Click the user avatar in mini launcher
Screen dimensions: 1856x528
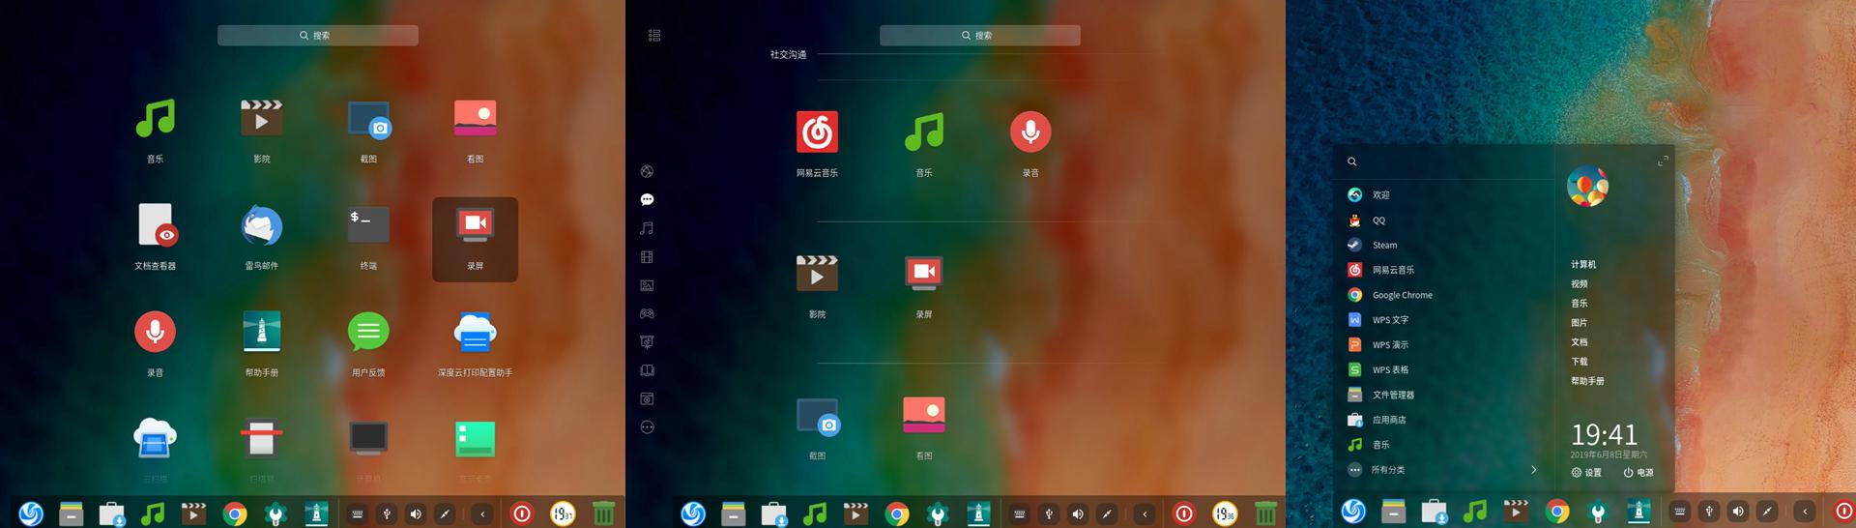[1587, 186]
